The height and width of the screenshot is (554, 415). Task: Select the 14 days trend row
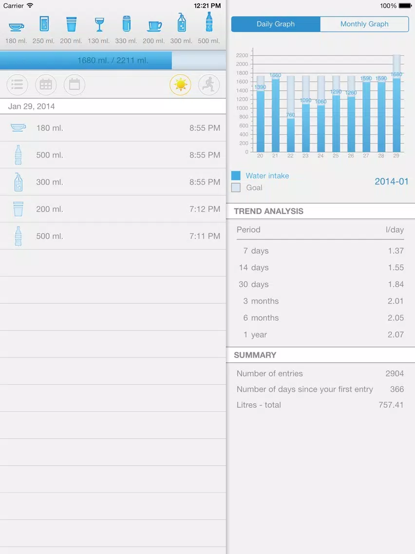pos(321,267)
